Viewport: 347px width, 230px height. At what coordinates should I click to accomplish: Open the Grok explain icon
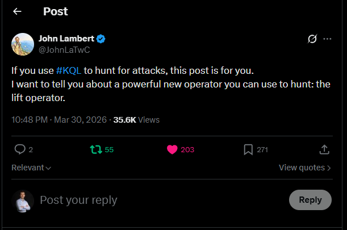tap(311, 39)
